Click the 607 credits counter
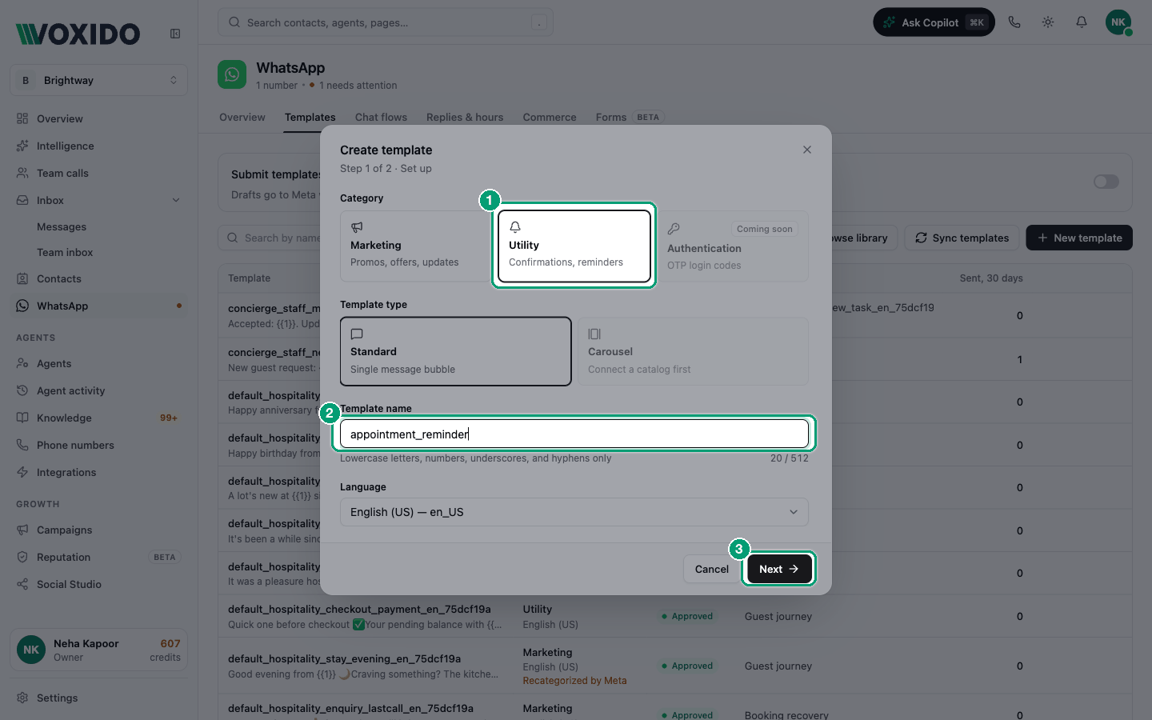The width and height of the screenshot is (1152, 720). (166, 650)
